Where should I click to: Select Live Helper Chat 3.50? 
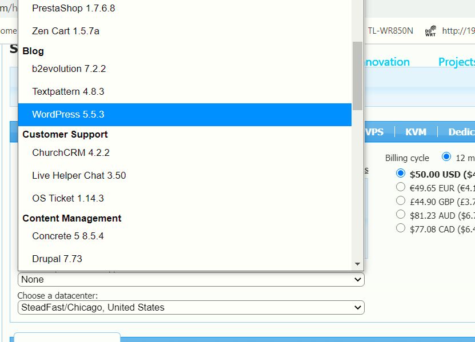click(x=185, y=175)
